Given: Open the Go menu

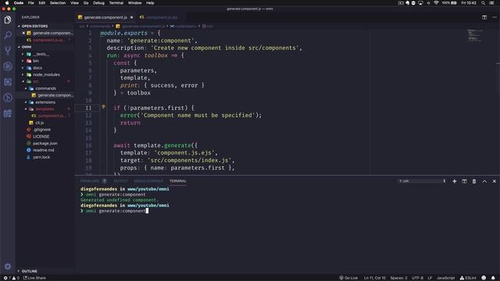Looking at the screenshot, I should tap(86, 3).
